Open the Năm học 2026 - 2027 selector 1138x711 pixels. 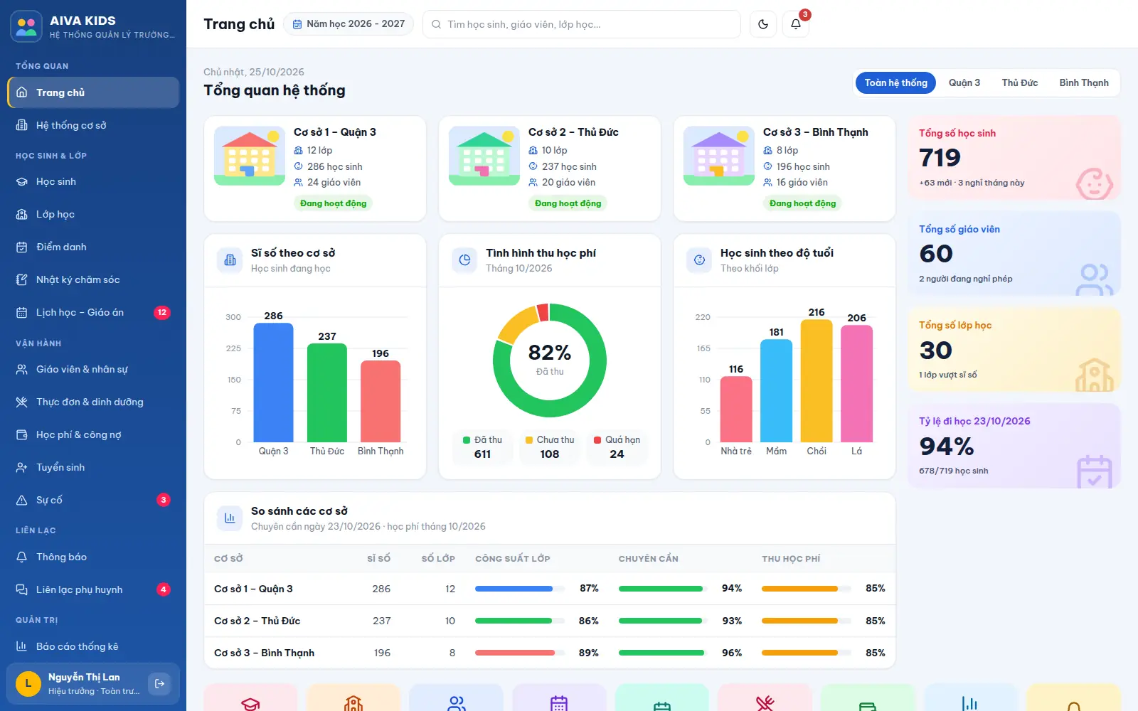[x=349, y=24]
